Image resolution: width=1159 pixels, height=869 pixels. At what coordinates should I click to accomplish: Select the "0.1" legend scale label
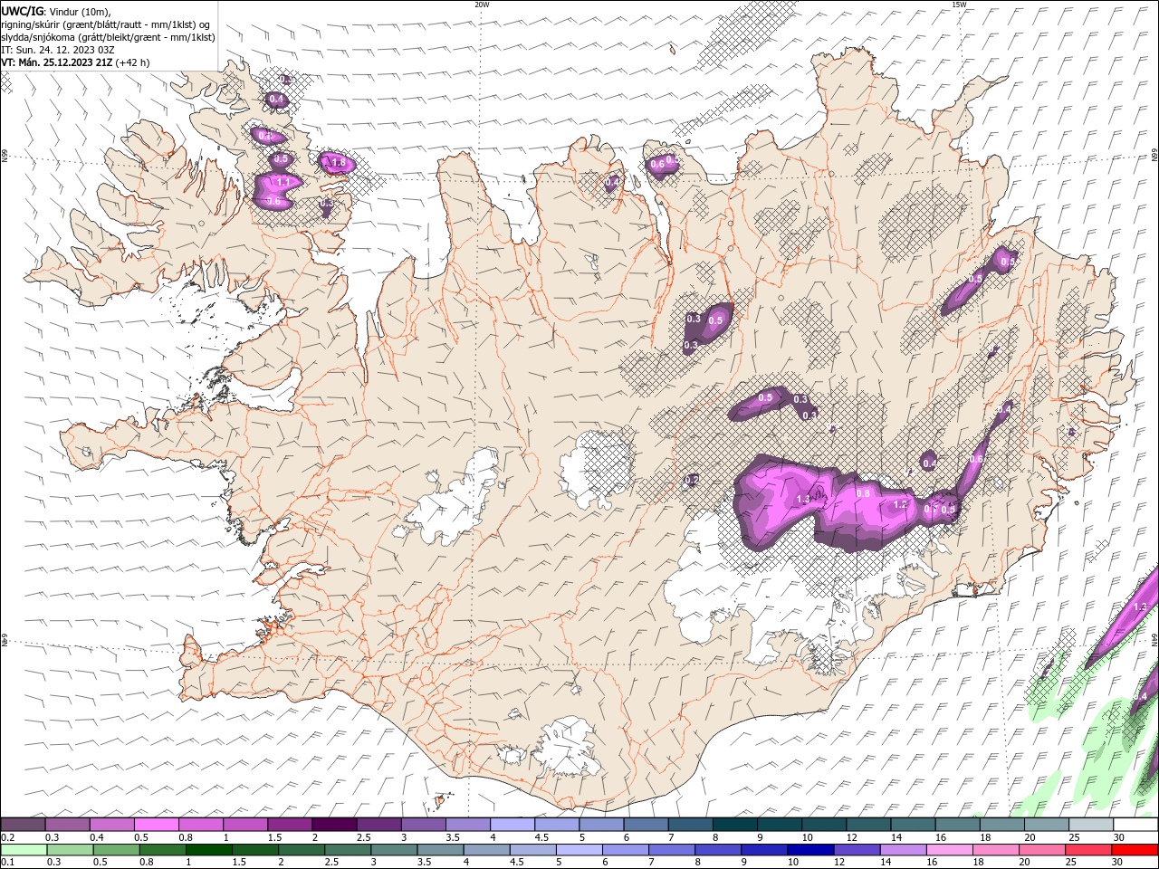pyautogui.click(x=8, y=863)
